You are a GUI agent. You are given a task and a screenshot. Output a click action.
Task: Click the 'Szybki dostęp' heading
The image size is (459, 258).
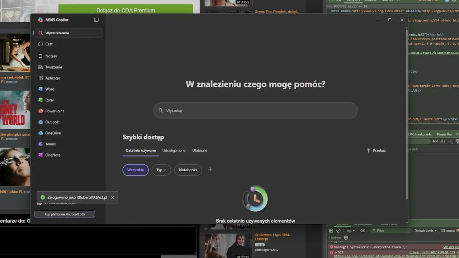pos(143,137)
